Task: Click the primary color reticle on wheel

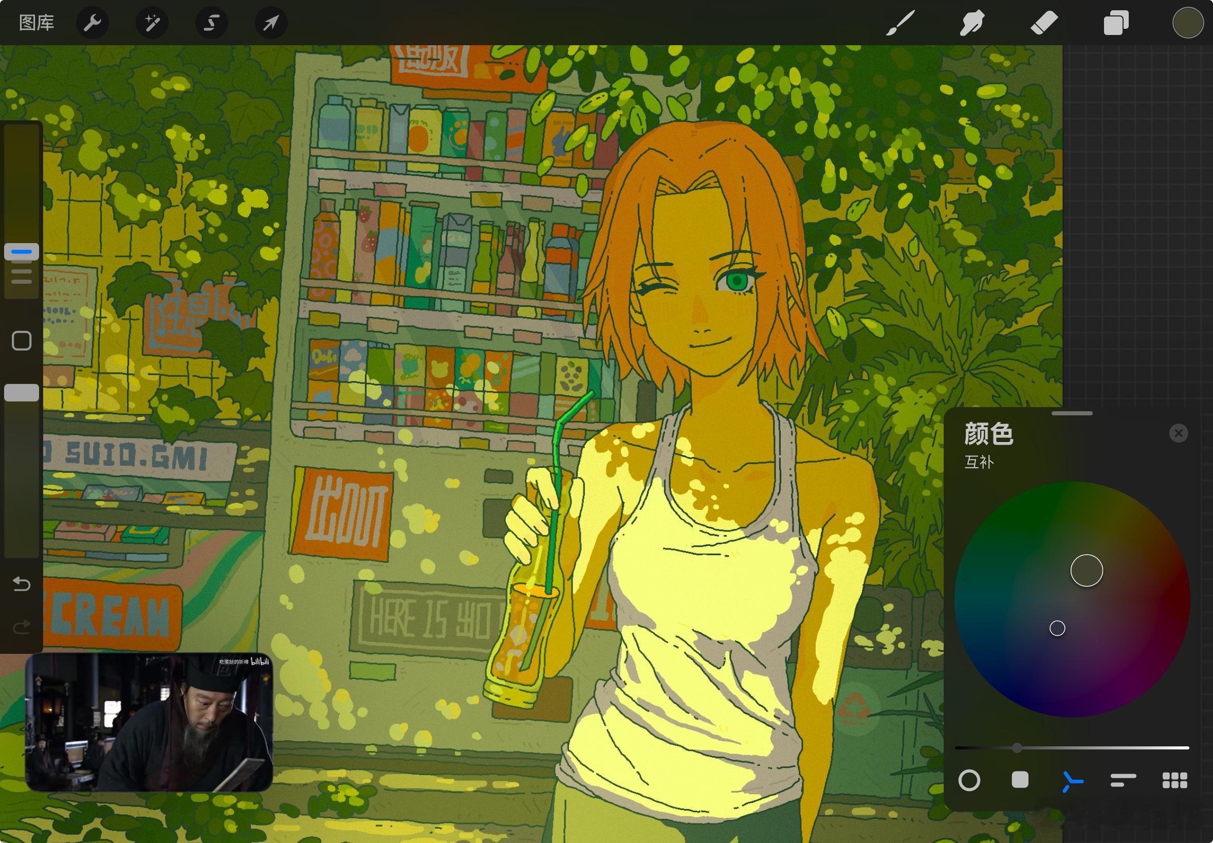Action: [x=1086, y=571]
